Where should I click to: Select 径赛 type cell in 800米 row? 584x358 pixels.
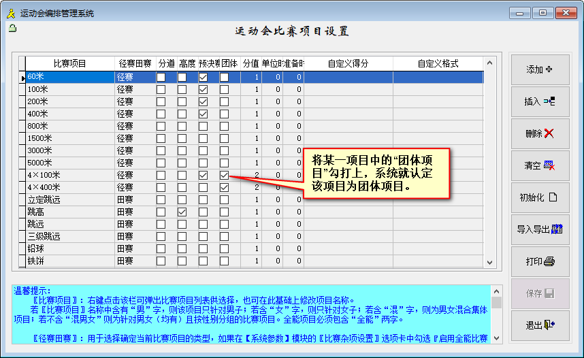[135, 127]
